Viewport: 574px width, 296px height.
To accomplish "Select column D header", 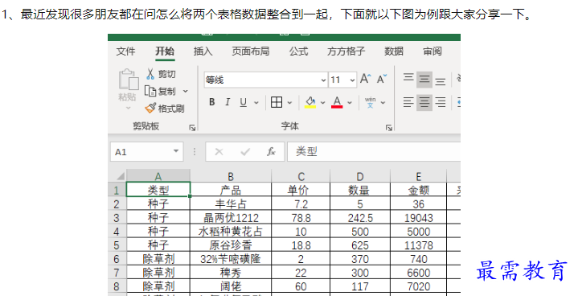I will [360, 176].
